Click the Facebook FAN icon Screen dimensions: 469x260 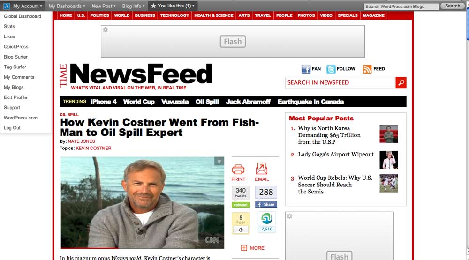[306, 69]
